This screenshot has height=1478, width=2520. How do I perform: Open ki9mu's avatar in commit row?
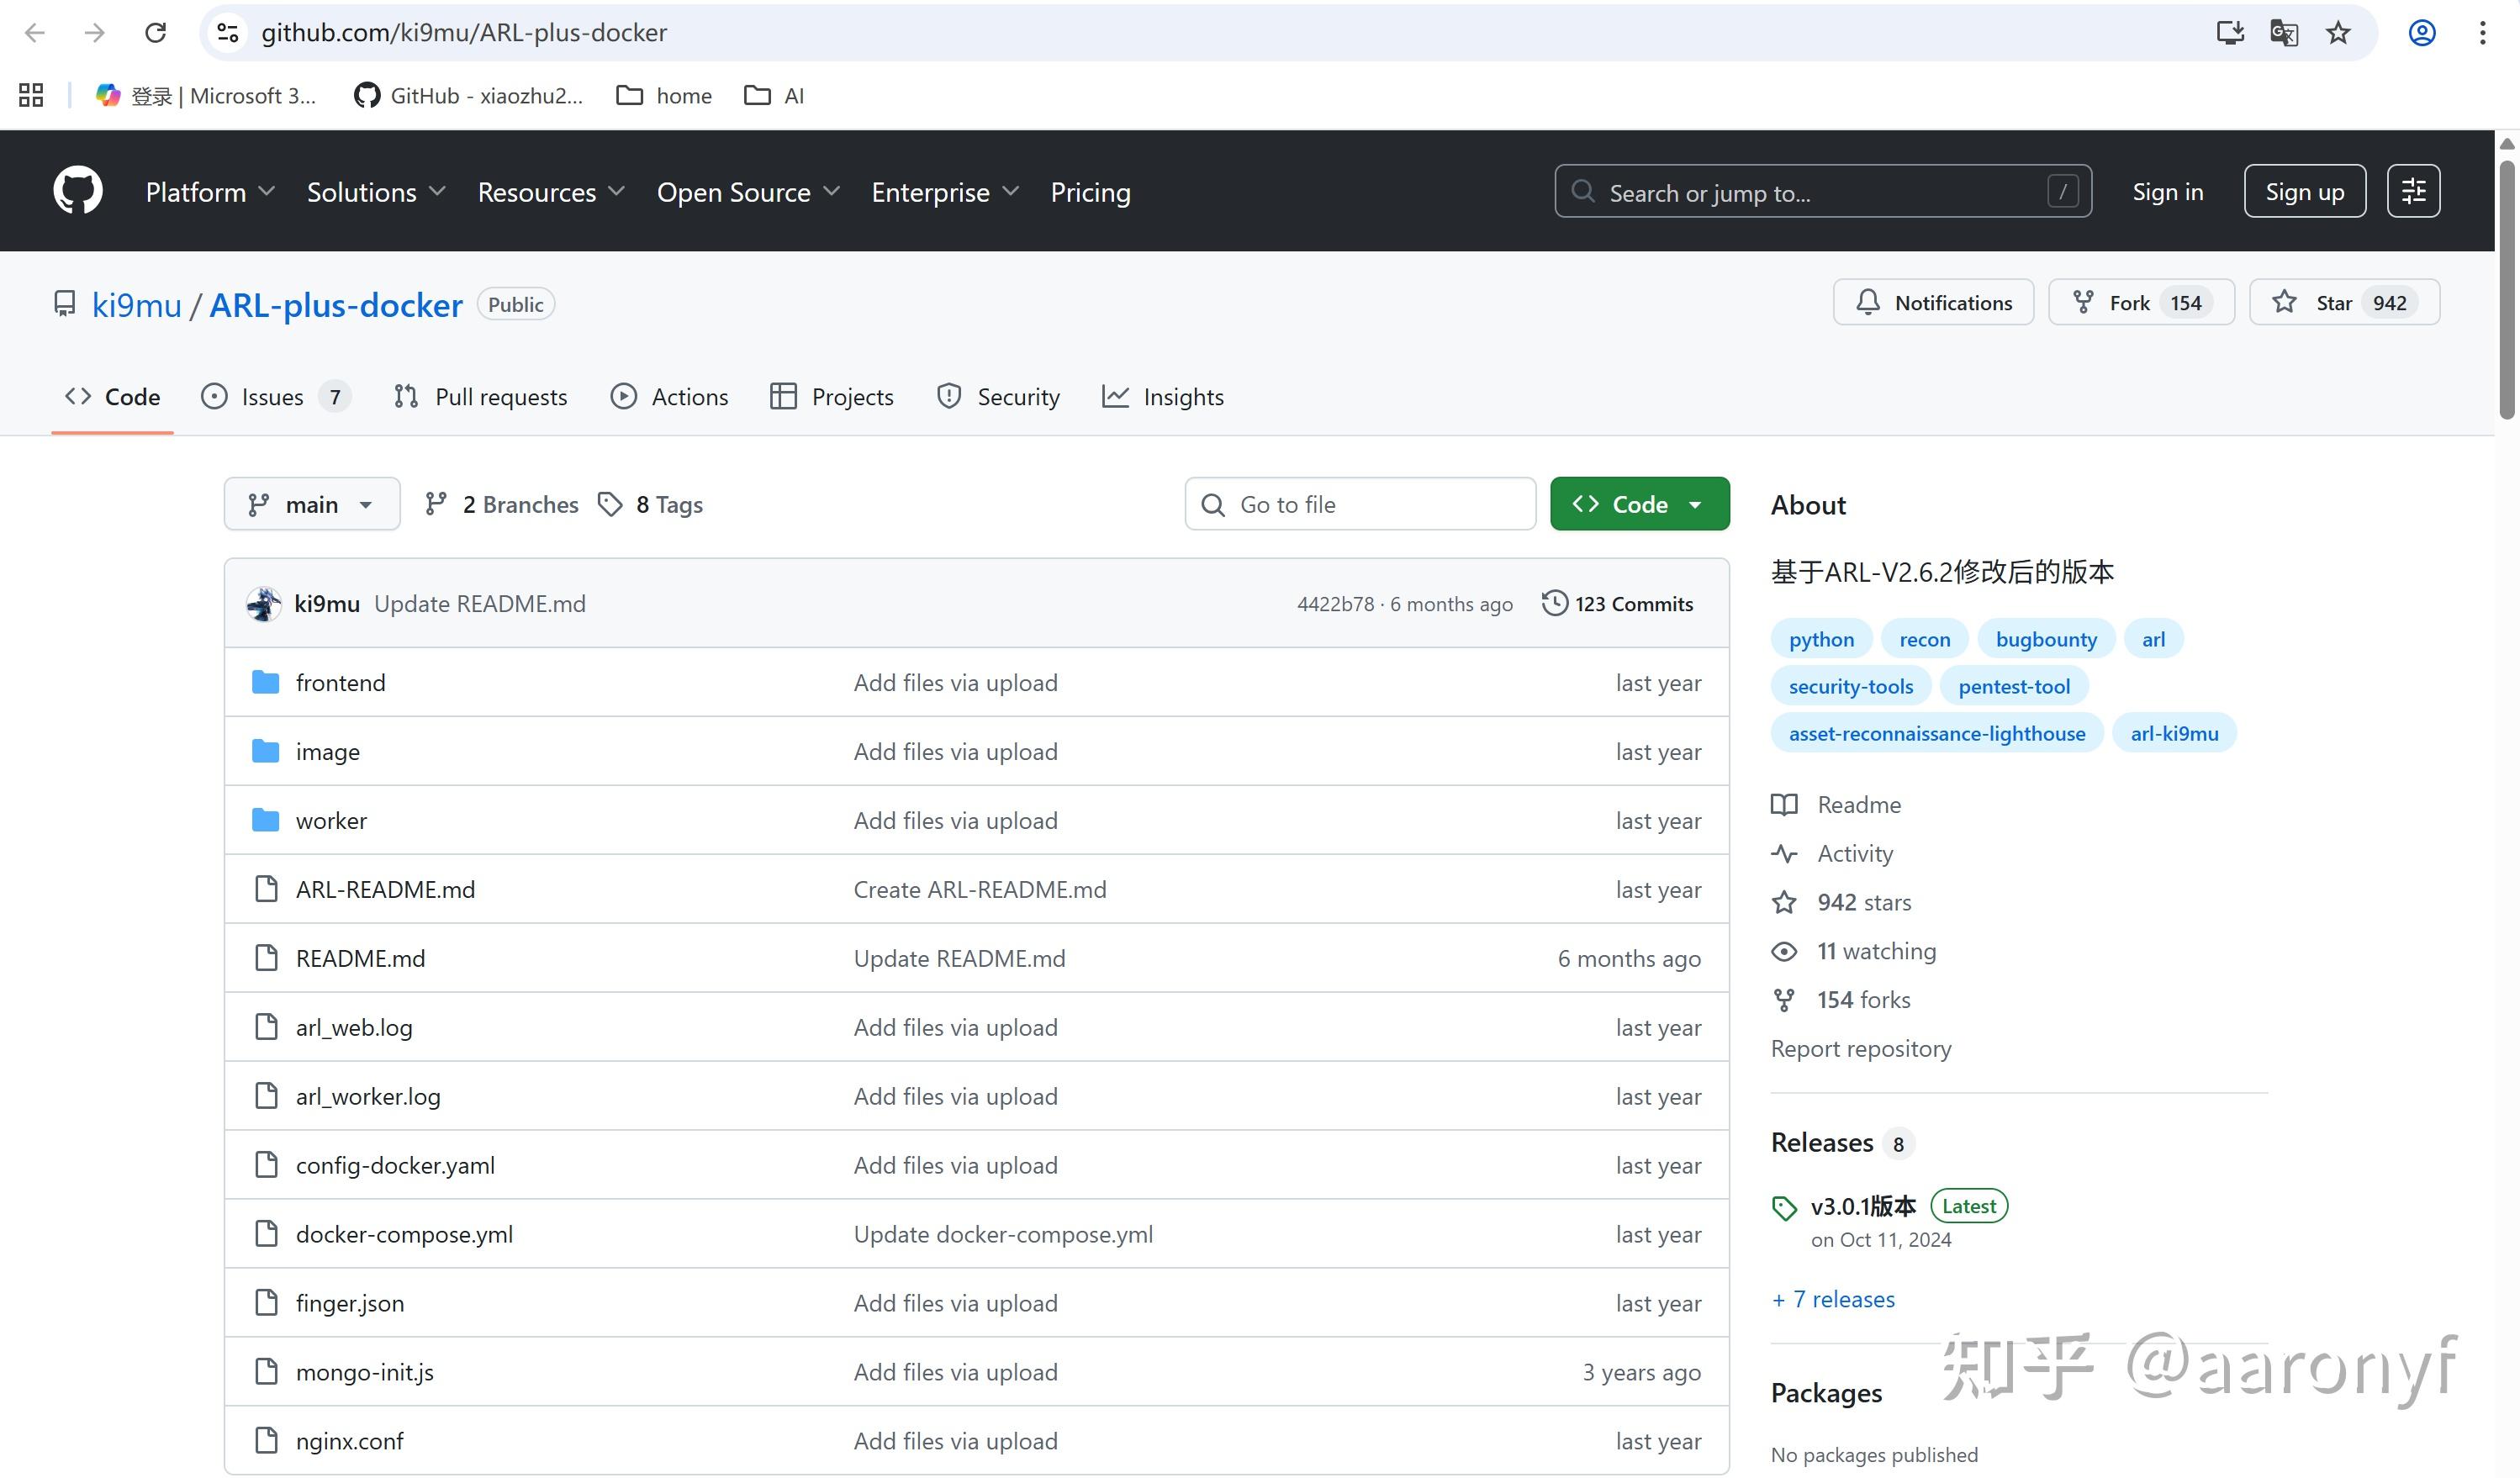coord(264,604)
